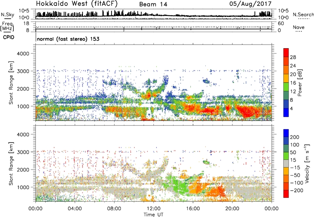Click the '60' Nave axis tick
Image resolution: width=314 pixels, height=217 pixels.
coord(281,24)
